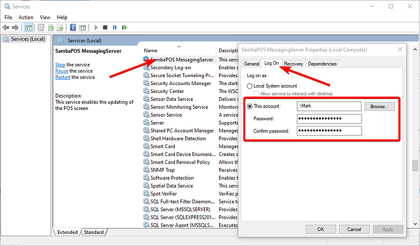Open the Help toolbar icon
Image resolution: width=420 pixels, height=246 pixels.
click(x=73, y=27)
